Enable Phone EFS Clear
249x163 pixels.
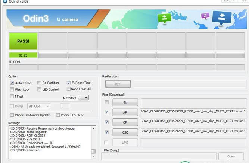point(58,115)
